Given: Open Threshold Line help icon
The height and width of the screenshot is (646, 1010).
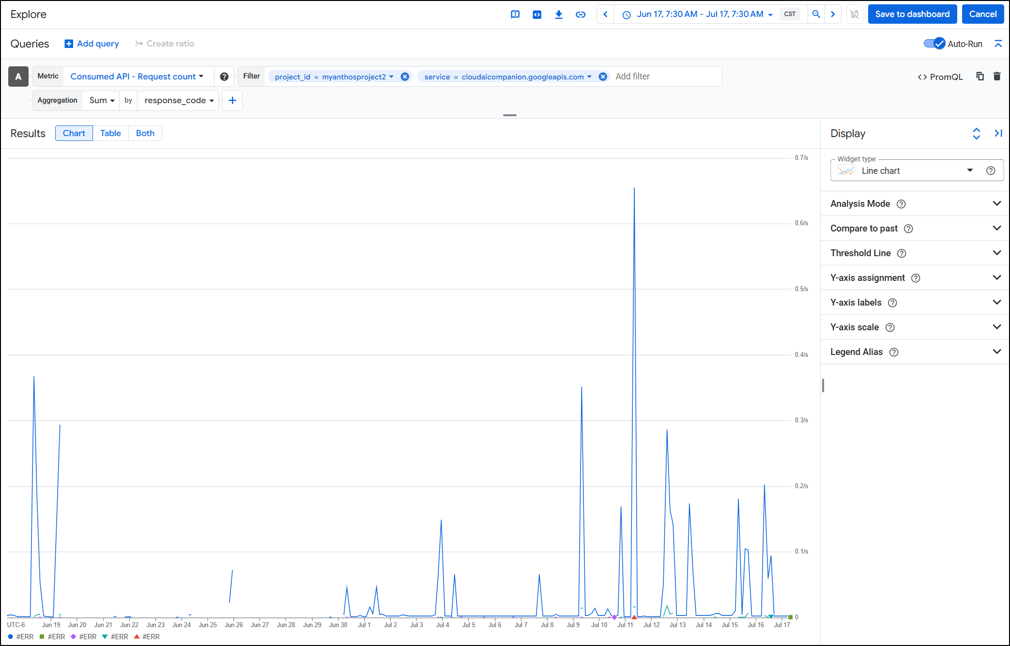Looking at the screenshot, I should [x=902, y=253].
